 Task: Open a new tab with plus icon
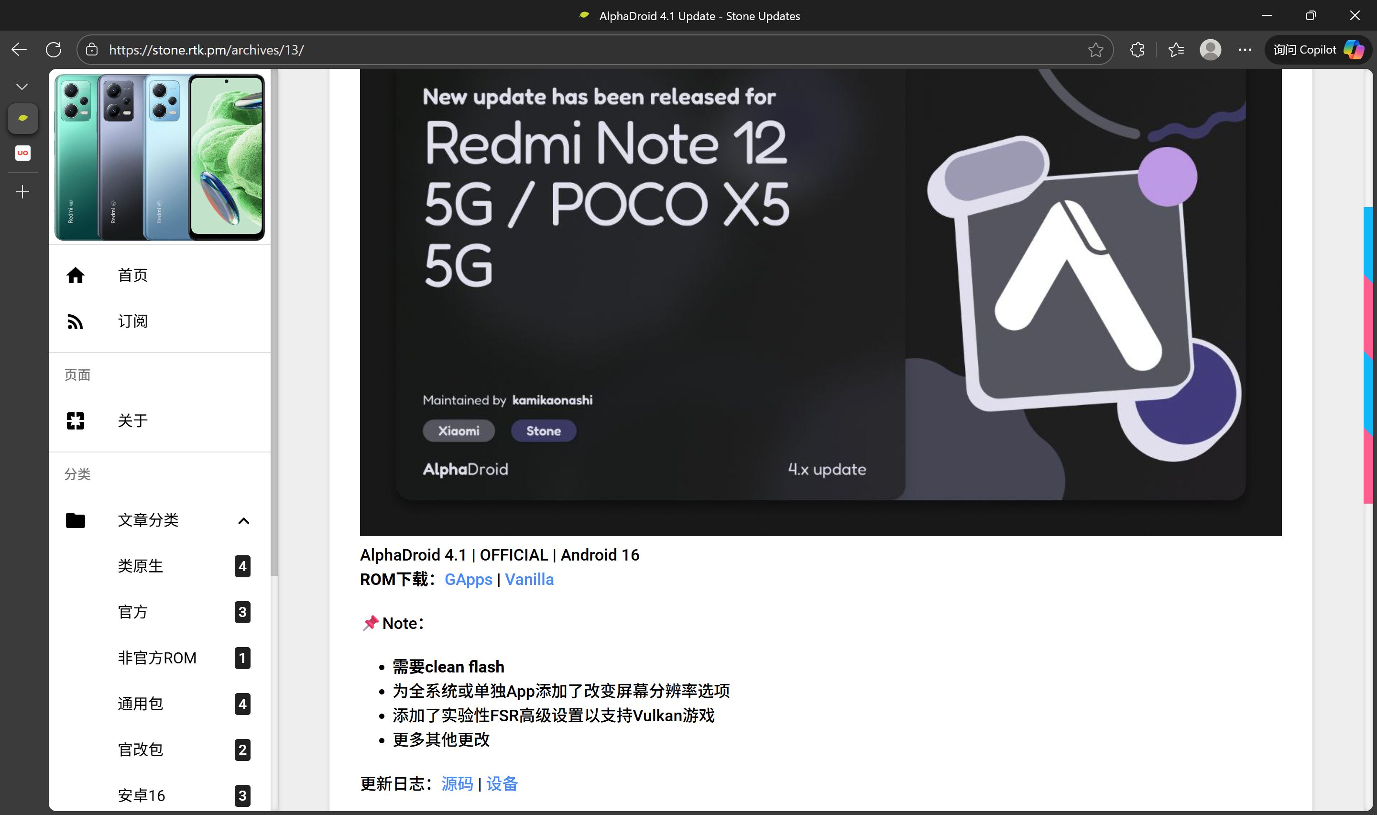(x=22, y=192)
